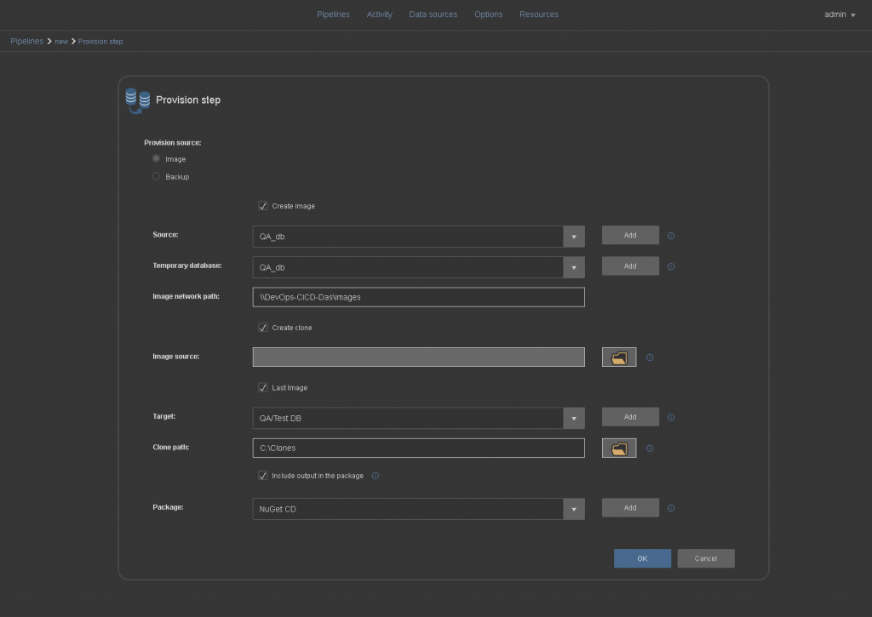The height and width of the screenshot is (617, 872).
Task: Click Add next to the Source field
Action: click(x=630, y=235)
